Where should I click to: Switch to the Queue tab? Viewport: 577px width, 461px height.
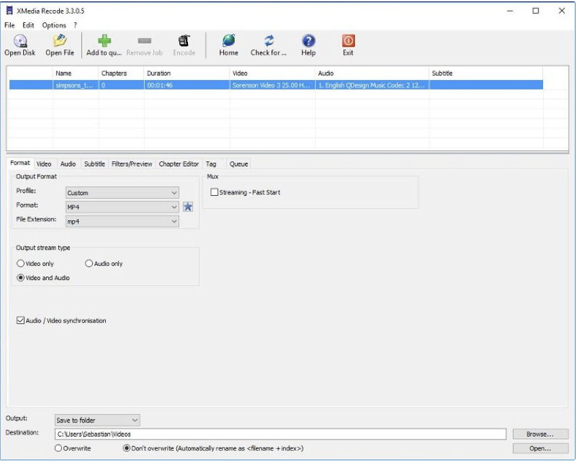point(239,164)
